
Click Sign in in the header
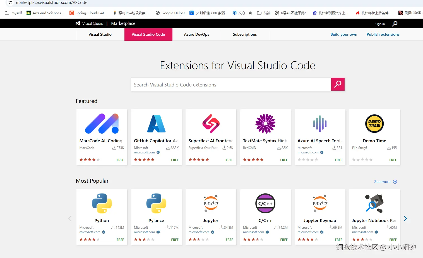[380, 24]
